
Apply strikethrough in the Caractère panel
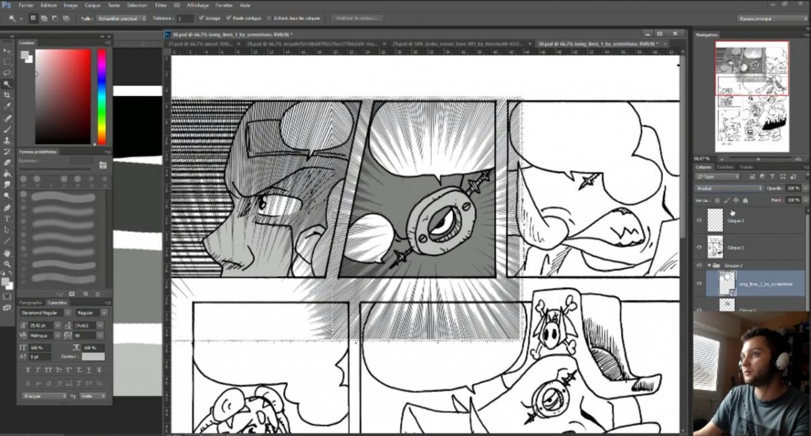(x=99, y=369)
